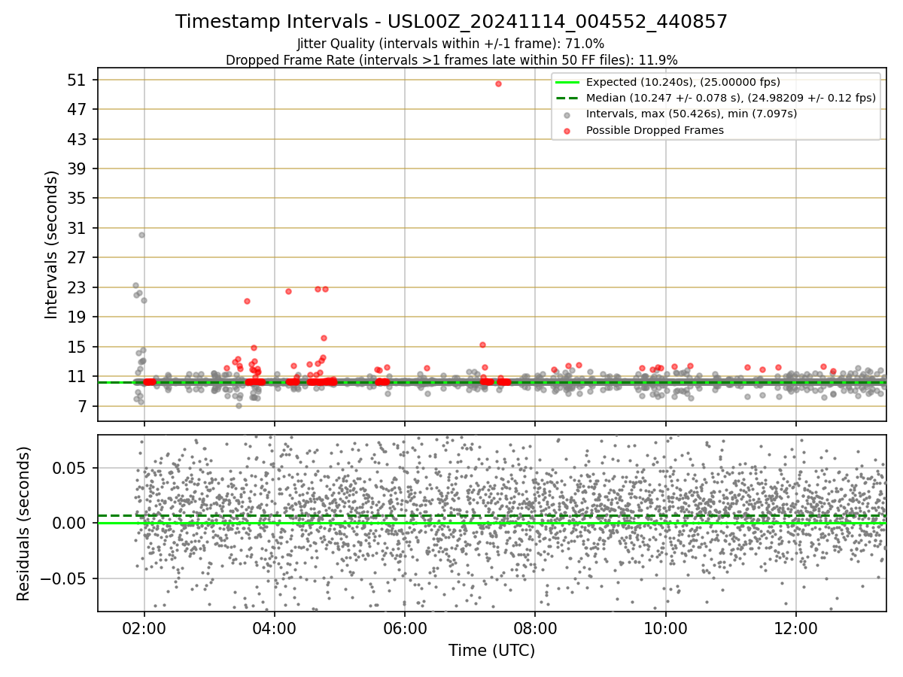Click the 'Intervals (seconds)' y-axis label
Image resolution: width=903 pixels, height=677 pixels.
(51, 244)
